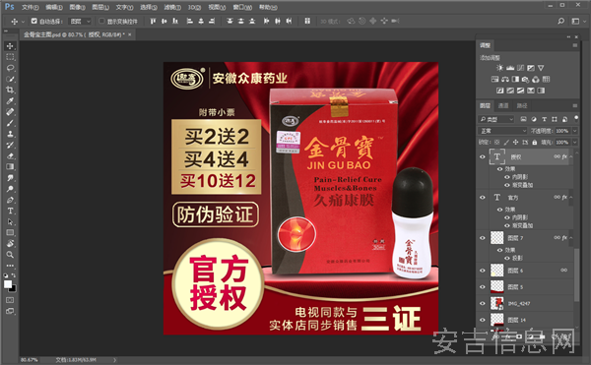Select the 图层 6 layer
Image resolution: width=591 pixels, height=365 pixels.
click(528, 271)
